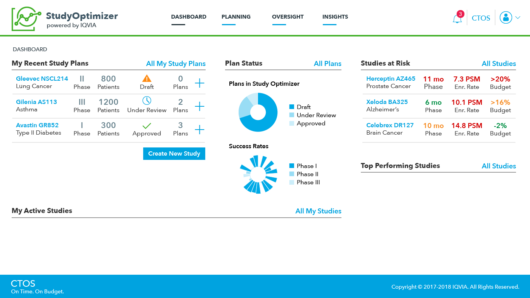Open the All My Studies link

[x=319, y=211]
